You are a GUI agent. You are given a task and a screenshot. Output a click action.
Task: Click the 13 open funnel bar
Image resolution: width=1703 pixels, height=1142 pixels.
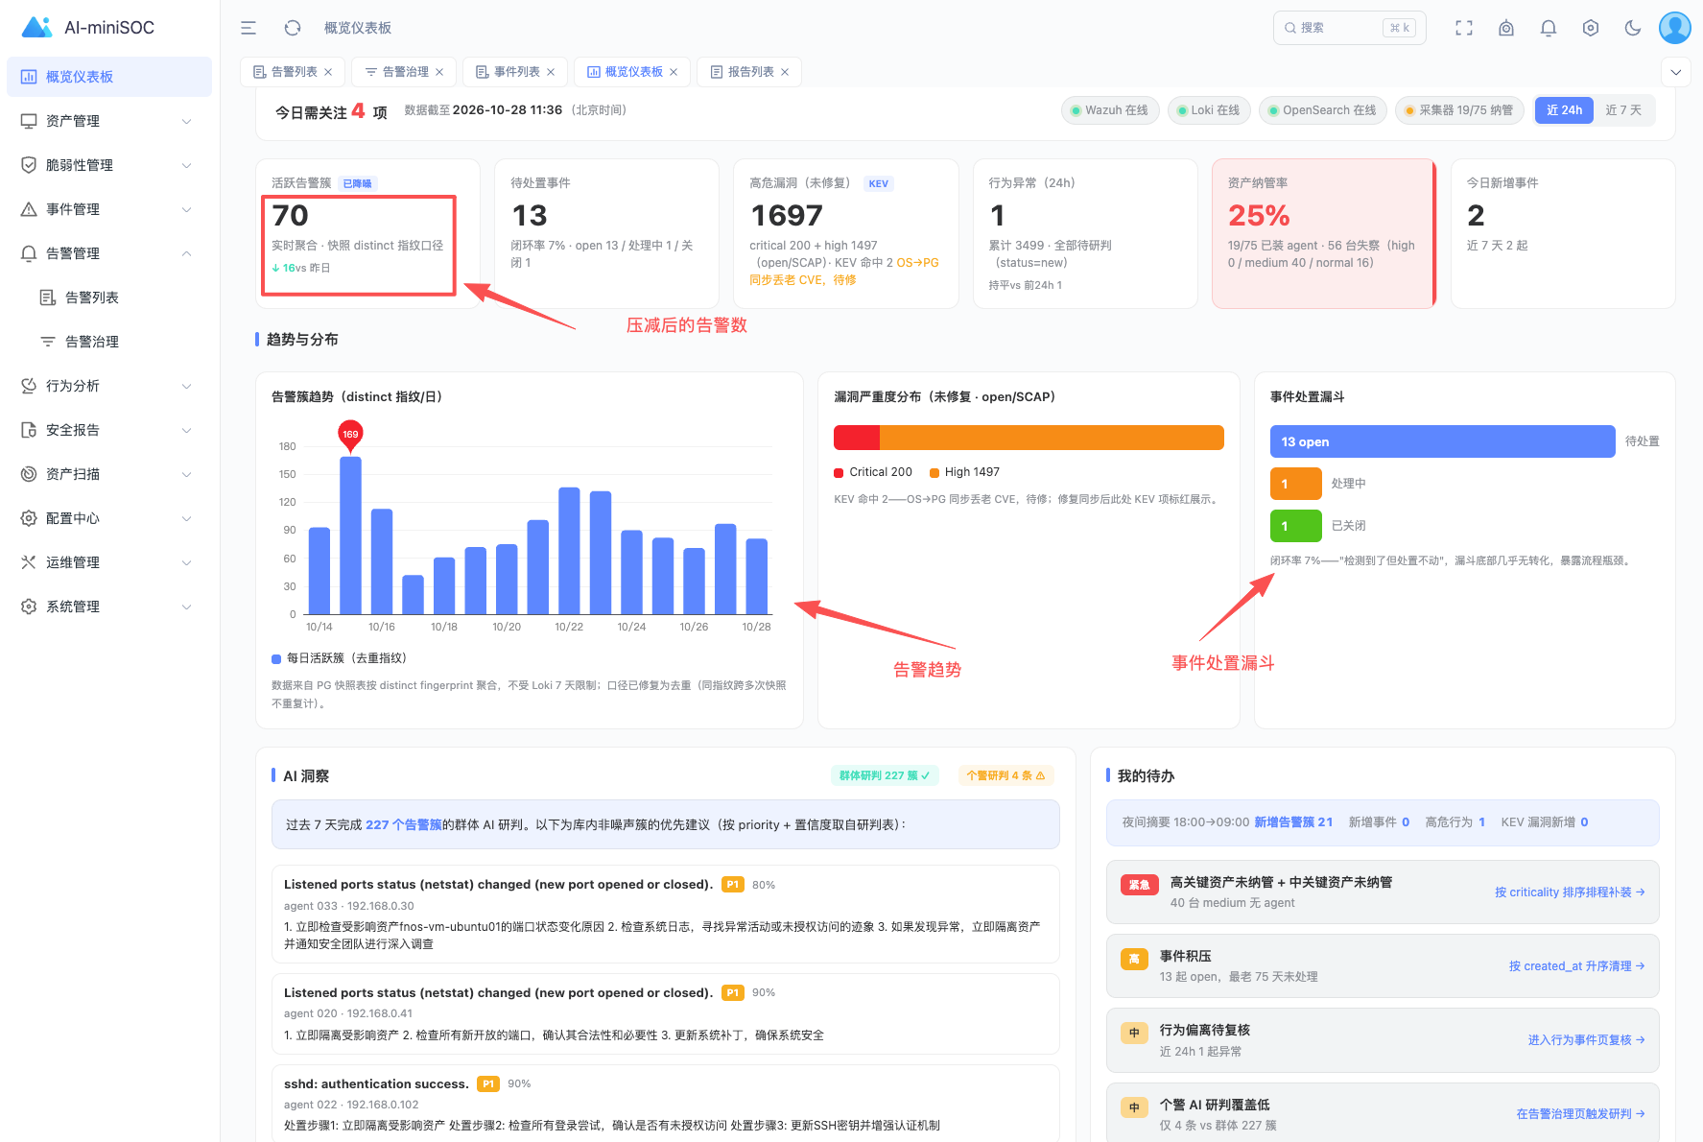point(1442,441)
